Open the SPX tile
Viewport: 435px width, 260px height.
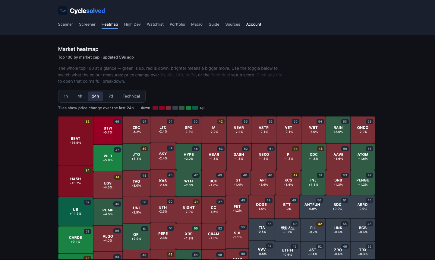click(x=189, y=130)
